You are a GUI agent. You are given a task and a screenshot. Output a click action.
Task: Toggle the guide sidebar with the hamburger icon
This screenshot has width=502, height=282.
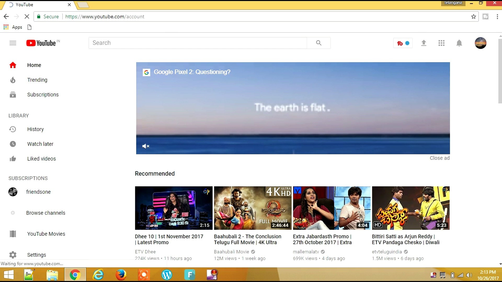pos(13,43)
